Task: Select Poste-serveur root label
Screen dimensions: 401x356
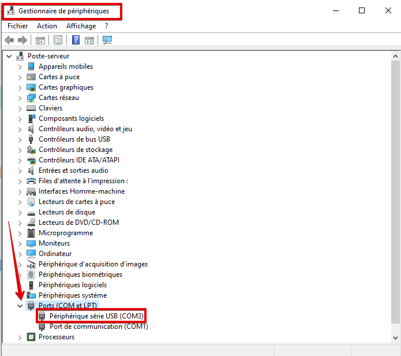Action: coord(48,56)
